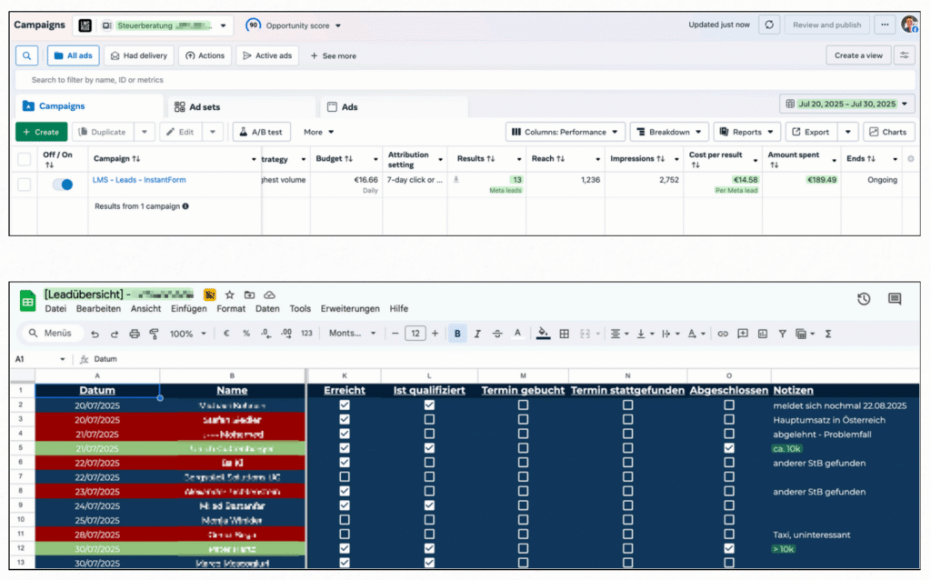This screenshot has height=580, width=931.
Task: Check the select-all checkbox in campaign table header
Action: click(25, 159)
